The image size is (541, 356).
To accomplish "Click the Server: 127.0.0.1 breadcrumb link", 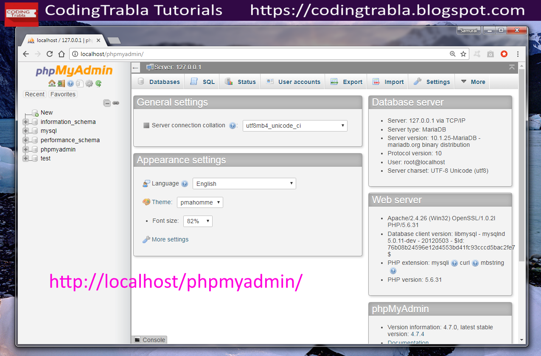I will (177, 67).
